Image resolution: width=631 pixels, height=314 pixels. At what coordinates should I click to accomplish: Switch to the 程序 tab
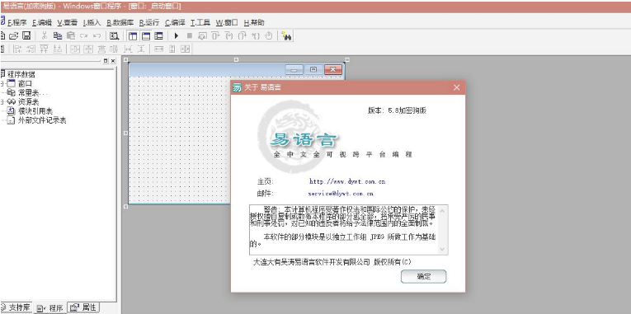click(49, 308)
